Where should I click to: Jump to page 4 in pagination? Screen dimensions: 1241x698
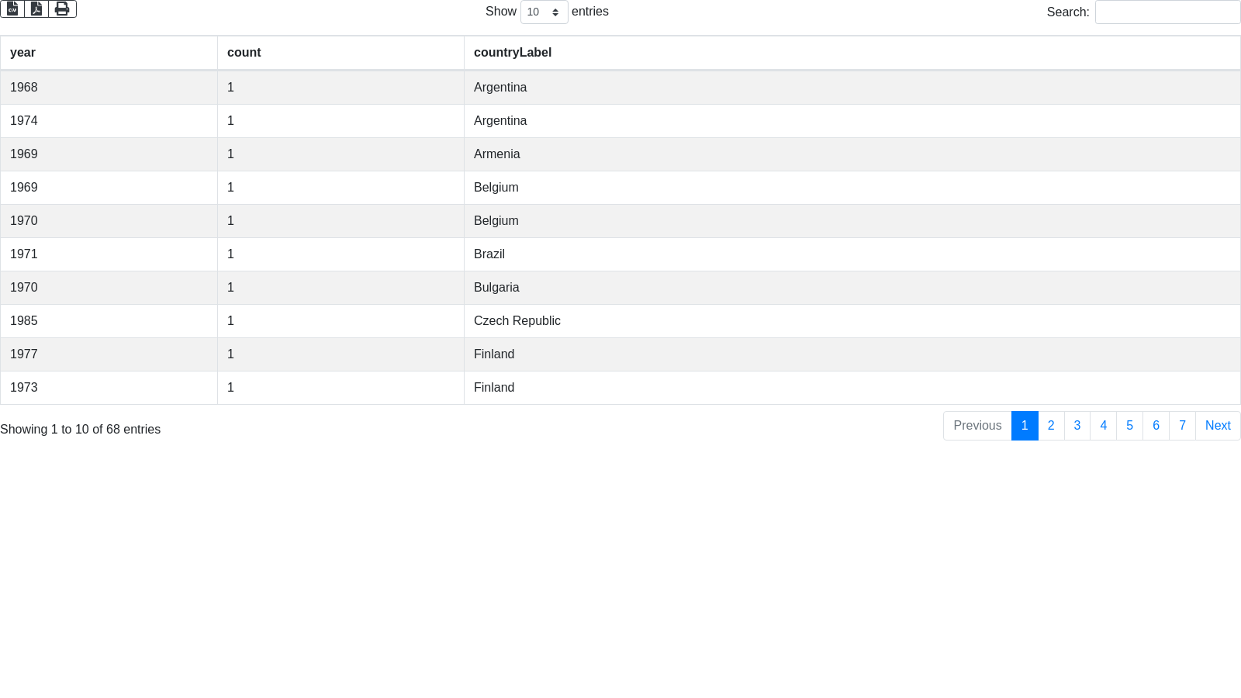pos(1103,426)
